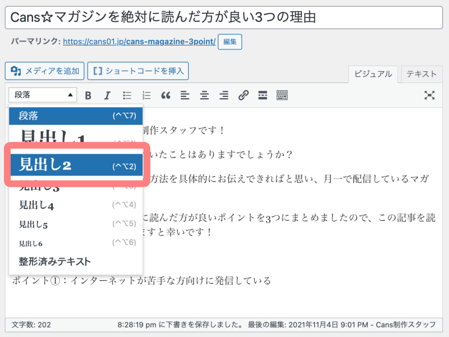Viewport: 449px width, 337px height.
Task: Select 見出し4 heading format
Action: point(76,205)
